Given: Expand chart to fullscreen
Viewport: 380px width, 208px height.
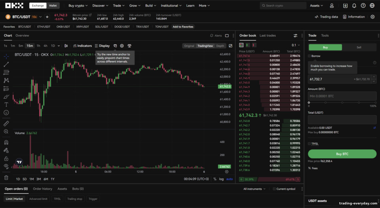Looking at the screenshot, I should 230,46.
